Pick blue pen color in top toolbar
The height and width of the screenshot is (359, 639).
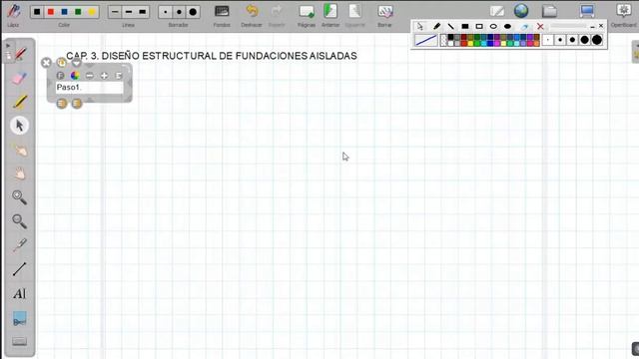click(x=64, y=12)
